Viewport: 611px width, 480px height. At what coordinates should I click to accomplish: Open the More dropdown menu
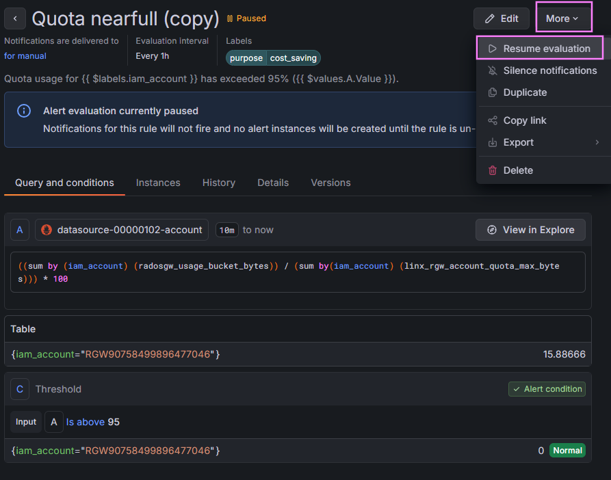click(562, 18)
